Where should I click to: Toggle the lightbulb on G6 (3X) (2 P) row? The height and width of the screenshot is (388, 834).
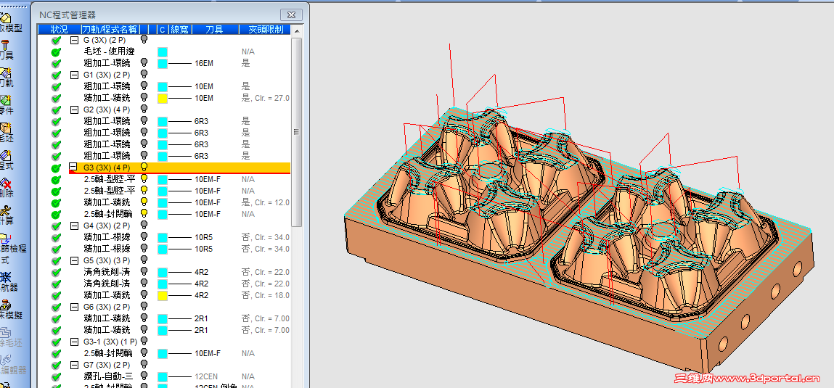(144, 306)
